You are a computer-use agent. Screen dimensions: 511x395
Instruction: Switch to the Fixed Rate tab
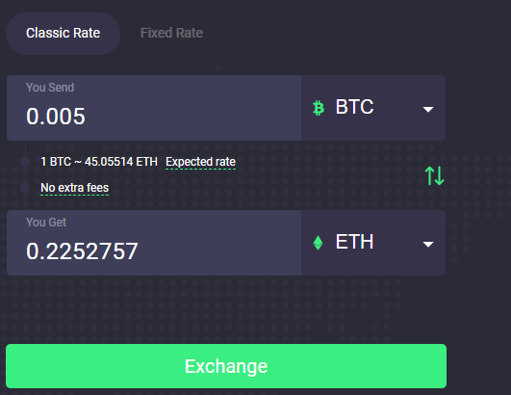171,34
